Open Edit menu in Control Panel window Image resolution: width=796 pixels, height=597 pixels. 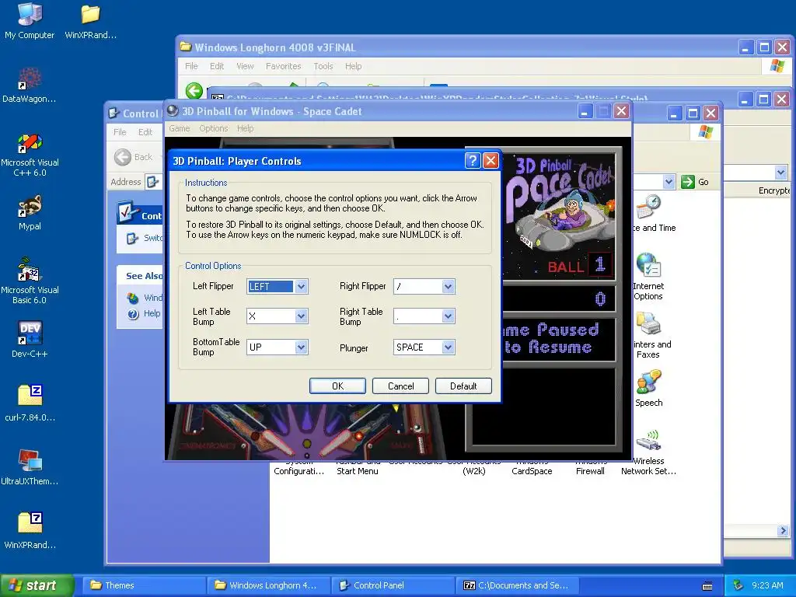tap(145, 132)
